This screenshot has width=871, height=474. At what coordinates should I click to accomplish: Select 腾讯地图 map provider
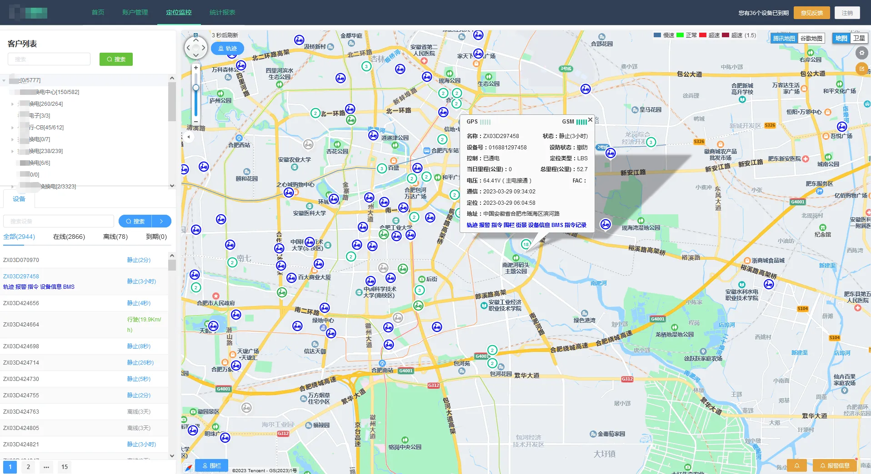784,39
